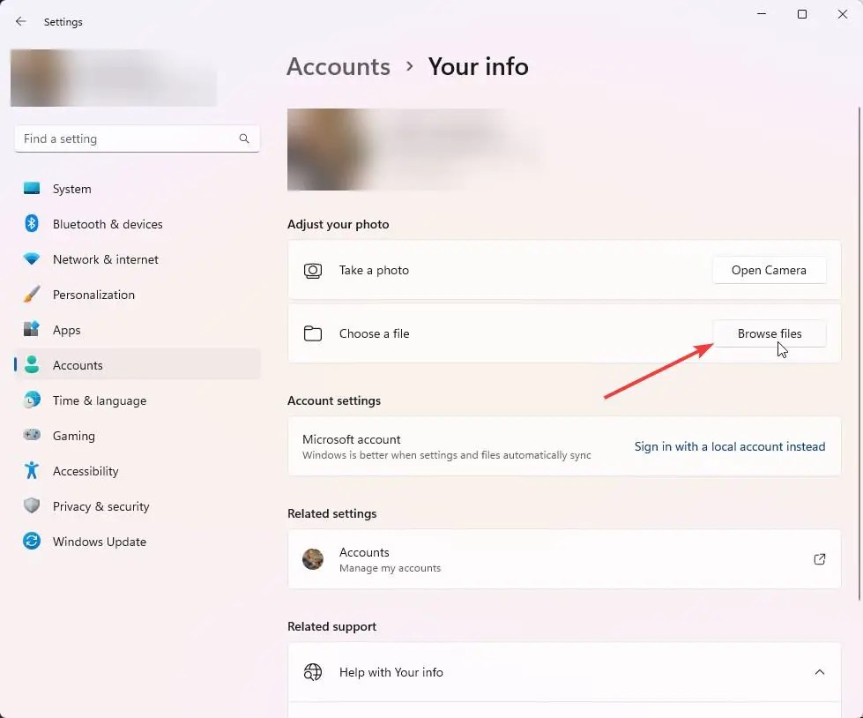The width and height of the screenshot is (863, 718).
Task: Click the Microsoft account text
Action: pyautogui.click(x=351, y=439)
